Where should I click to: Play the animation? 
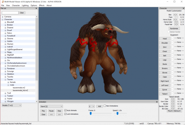pyautogui.click(x=43, y=111)
